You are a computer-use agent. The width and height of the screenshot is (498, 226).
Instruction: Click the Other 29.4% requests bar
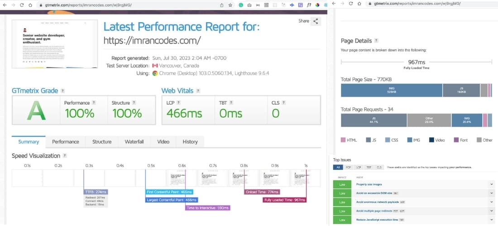pyautogui.click(x=429, y=120)
